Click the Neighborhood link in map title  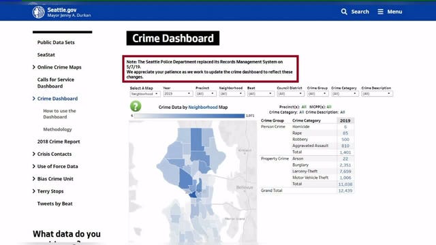[203, 108]
